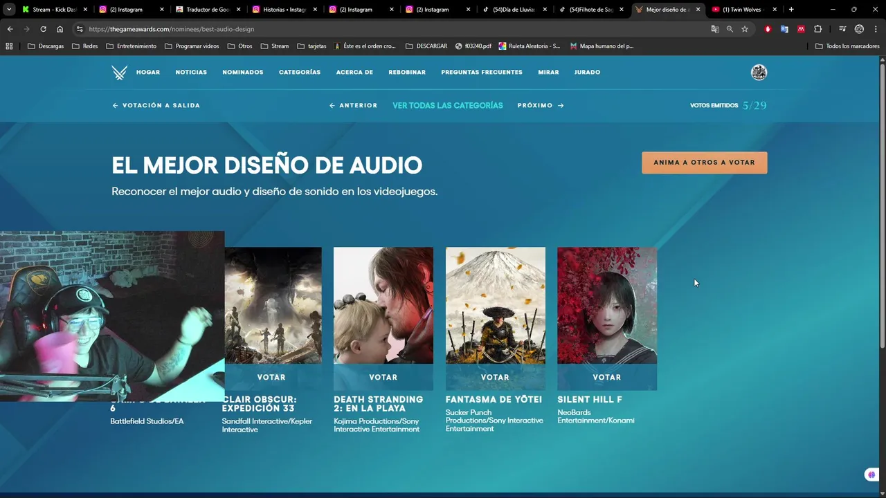Open the Entretenimiento bookmarks folder
The image size is (886, 498).
click(131, 46)
